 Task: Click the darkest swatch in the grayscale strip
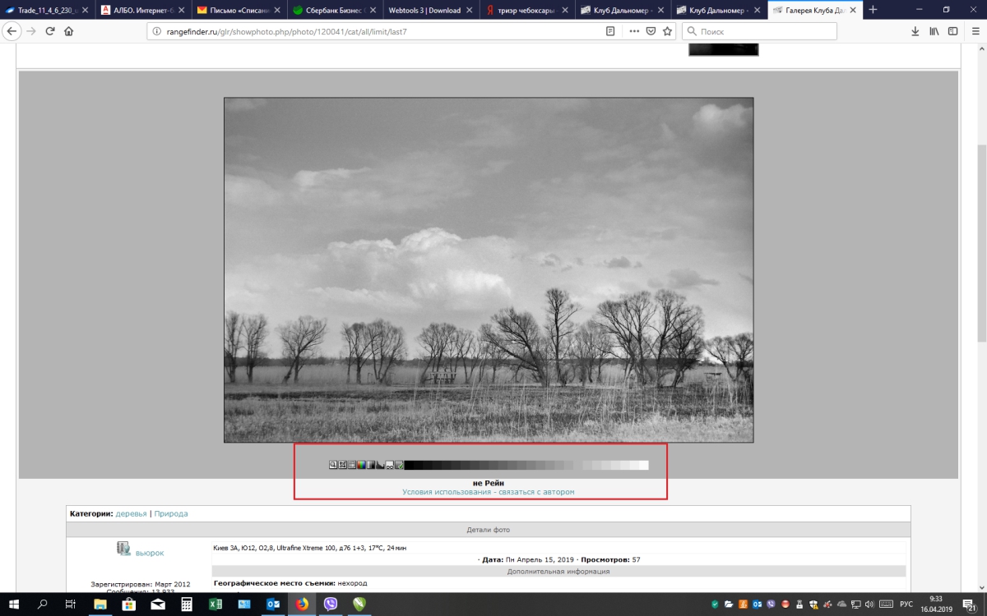[409, 465]
